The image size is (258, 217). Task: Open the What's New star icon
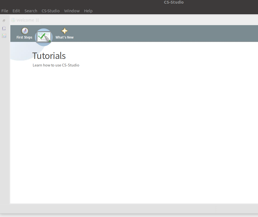click(x=64, y=31)
